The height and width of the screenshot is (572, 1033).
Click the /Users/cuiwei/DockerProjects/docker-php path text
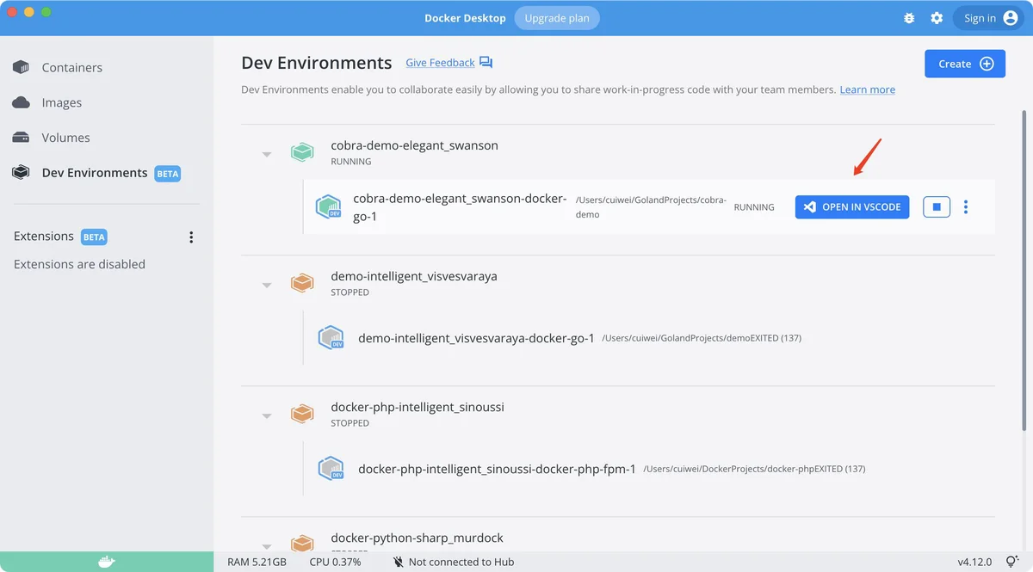(729, 469)
